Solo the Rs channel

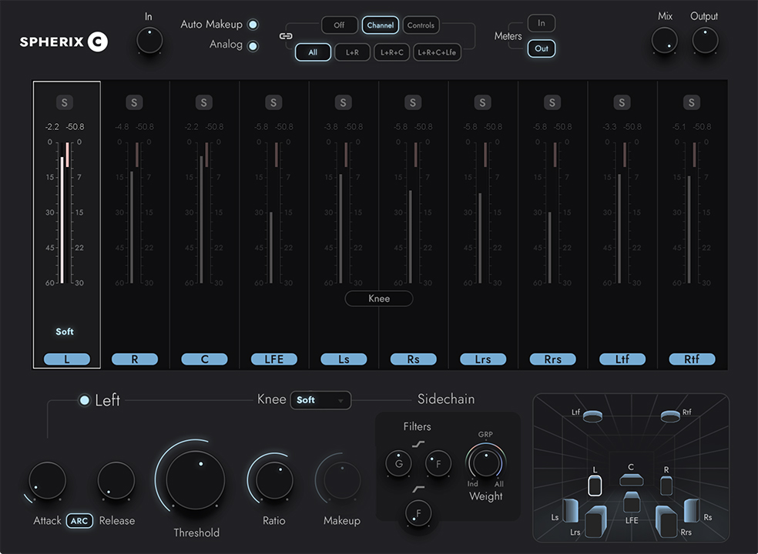click(413, 102)
